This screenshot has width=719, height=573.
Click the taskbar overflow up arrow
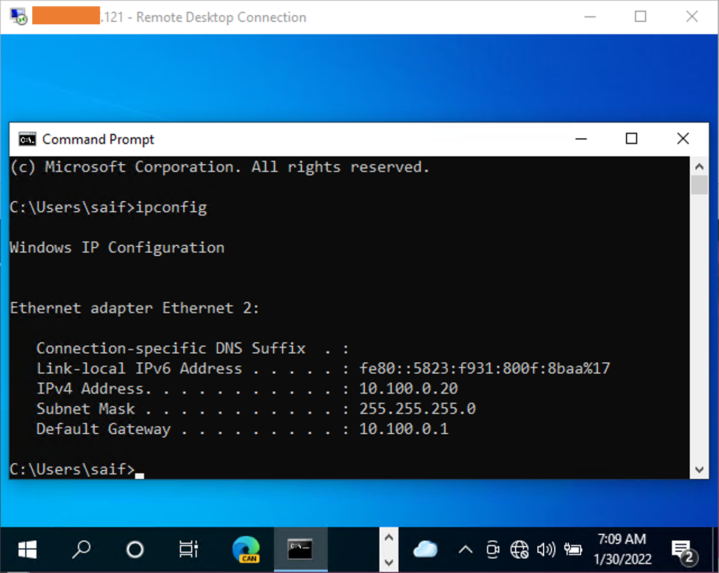[389, 536]
